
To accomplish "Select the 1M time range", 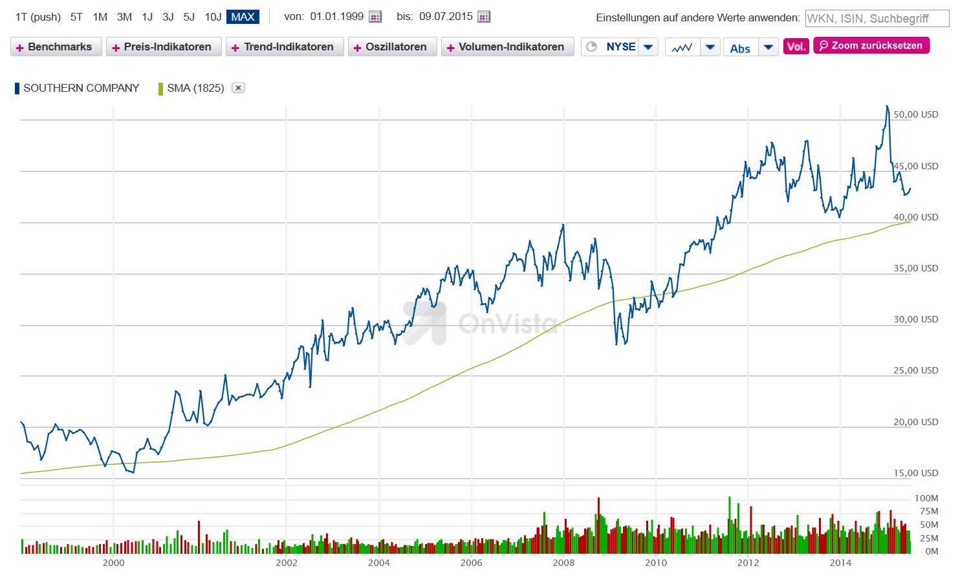I will (x=100, y=17).
